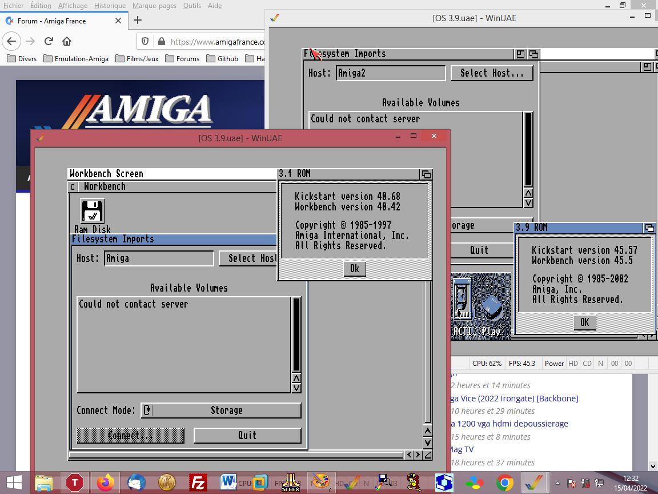Screen dimensions: 658x494
Task: Switch to the active WinUAE taskbar icon
Action: tap(535, 483)
